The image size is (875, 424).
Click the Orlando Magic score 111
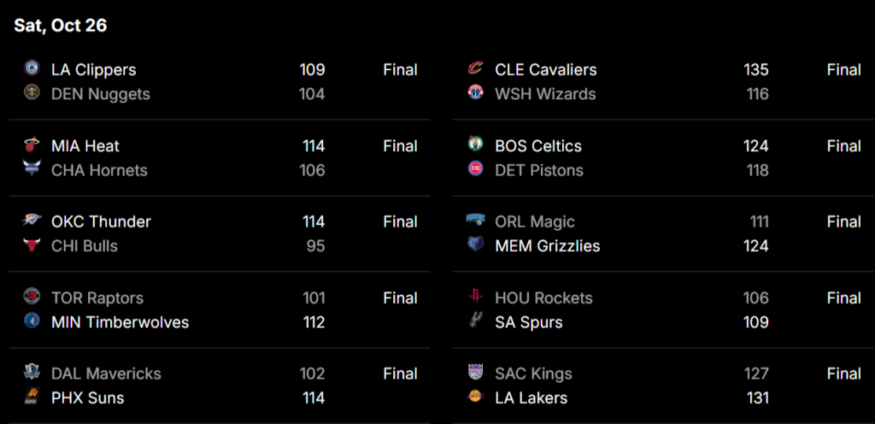(x=759, y=221)
